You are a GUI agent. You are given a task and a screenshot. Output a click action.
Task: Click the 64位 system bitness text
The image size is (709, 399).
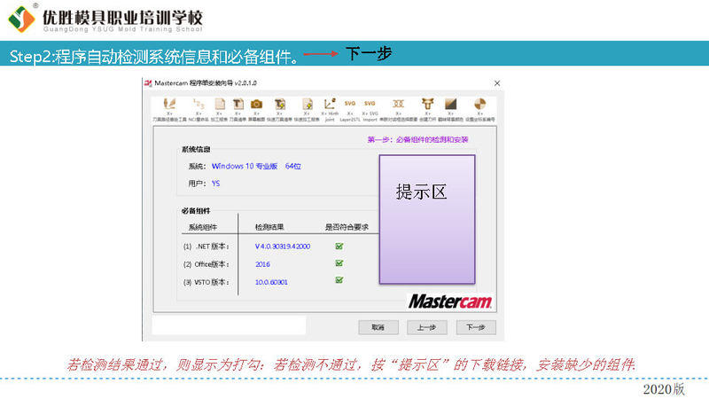pyautogui.click(x=293, y=167)
